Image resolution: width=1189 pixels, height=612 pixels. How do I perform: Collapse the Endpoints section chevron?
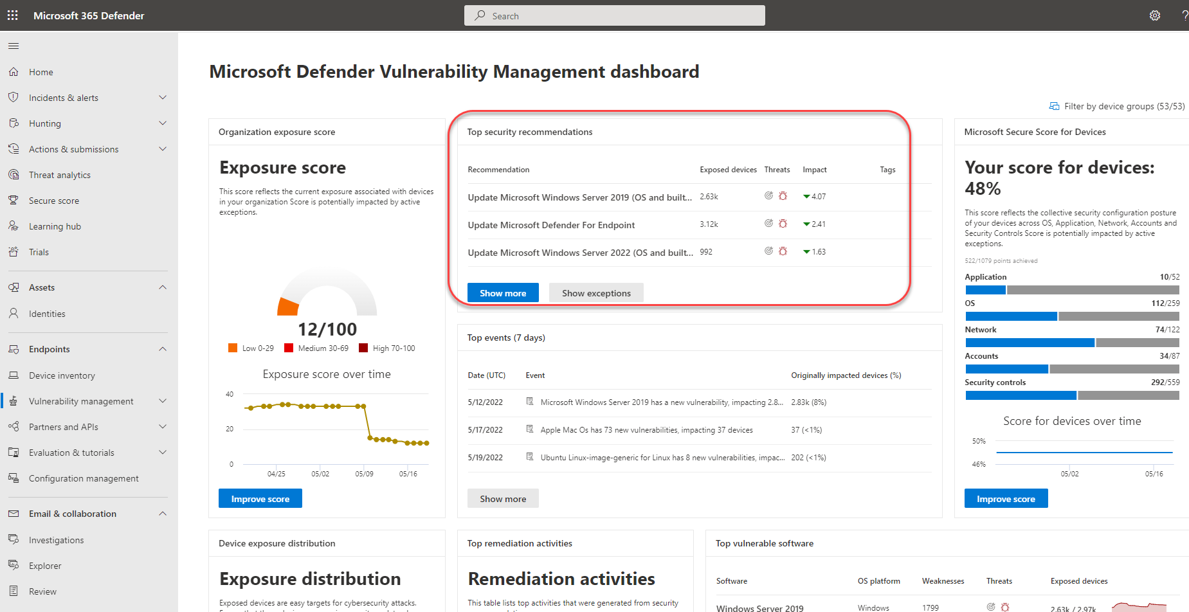coord(163,348)
